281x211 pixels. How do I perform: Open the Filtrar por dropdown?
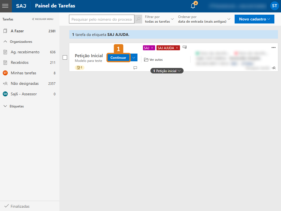[x=159, y=19]
